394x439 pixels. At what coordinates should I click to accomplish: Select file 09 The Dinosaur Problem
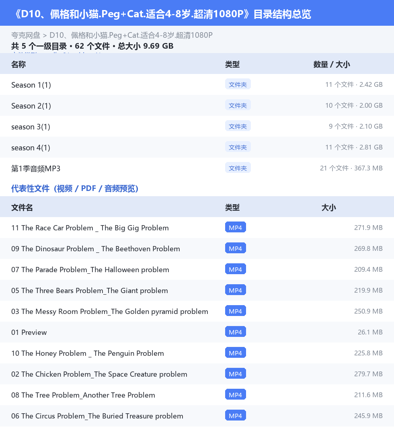pos(96,249)
